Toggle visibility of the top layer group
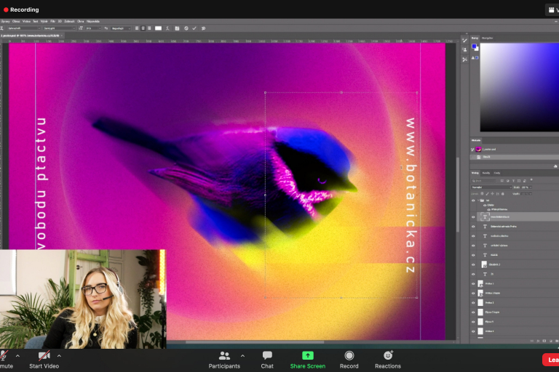Image resolution: width=559 pixels, height=372 pixels. [473, 200]
